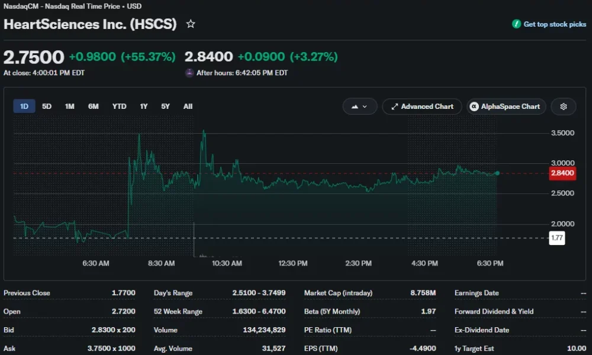592x355 pixels.
Task: Add HSCS to watchlist with the star icon
Action: coord(191,24)
